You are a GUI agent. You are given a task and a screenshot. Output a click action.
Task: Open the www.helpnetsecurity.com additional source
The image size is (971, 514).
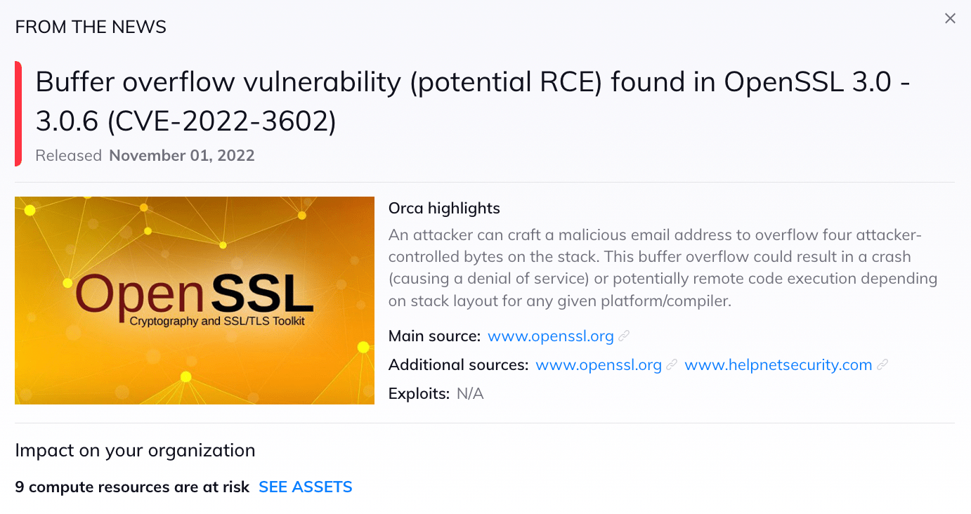coord(778,365)
